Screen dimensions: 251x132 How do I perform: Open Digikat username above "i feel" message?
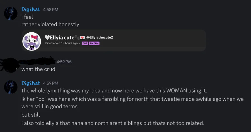31,9
